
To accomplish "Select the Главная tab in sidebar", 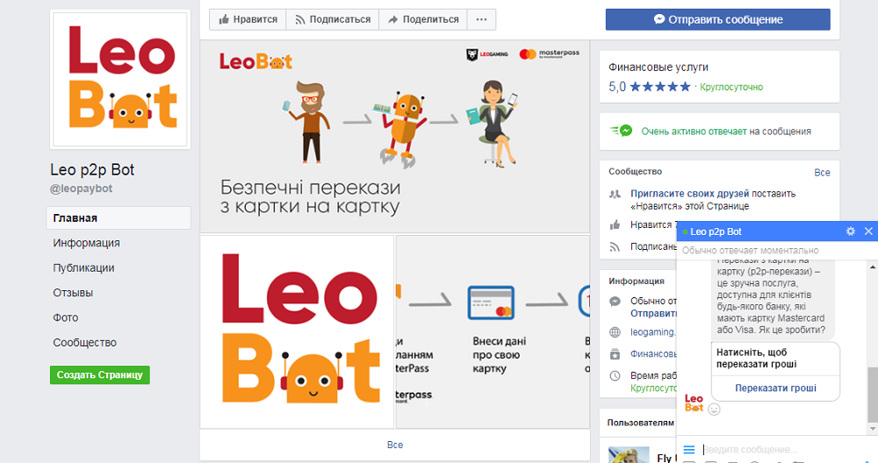I will (x=119, y=218).
